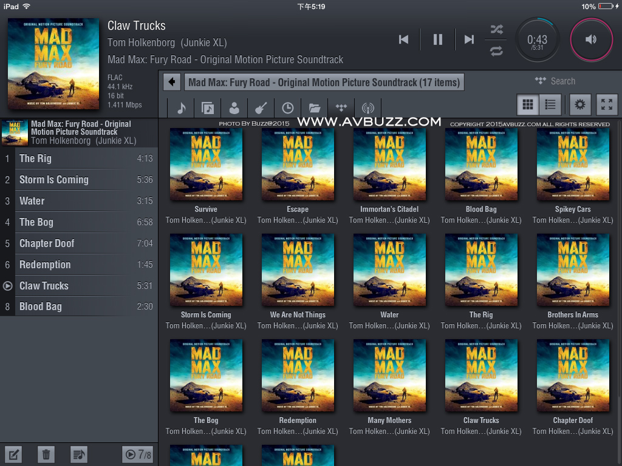Image resolution: width=622 pixels, height=466 pixels.
Task: Select the Spikey Cars tile
Action: (573, 176)
